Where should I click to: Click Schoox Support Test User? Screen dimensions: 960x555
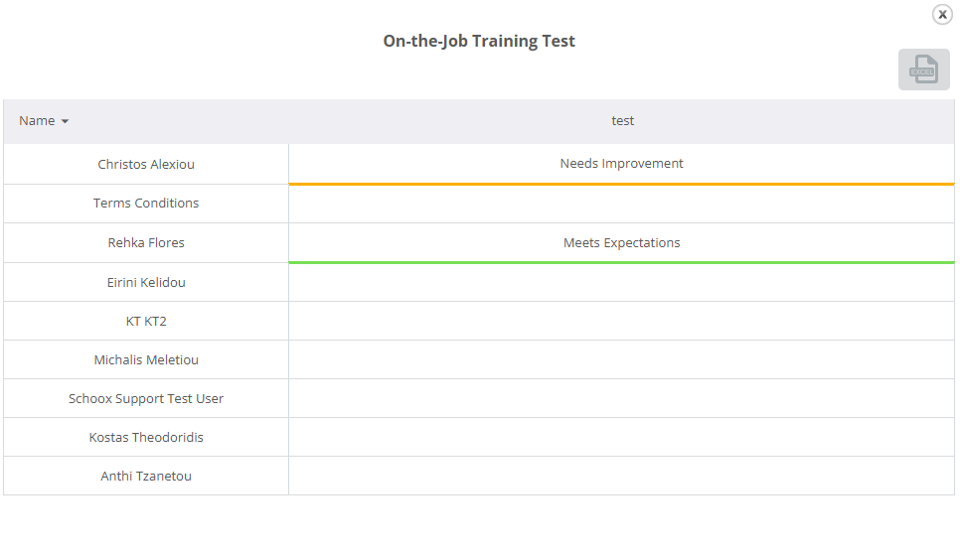click(x=146, y=399)
